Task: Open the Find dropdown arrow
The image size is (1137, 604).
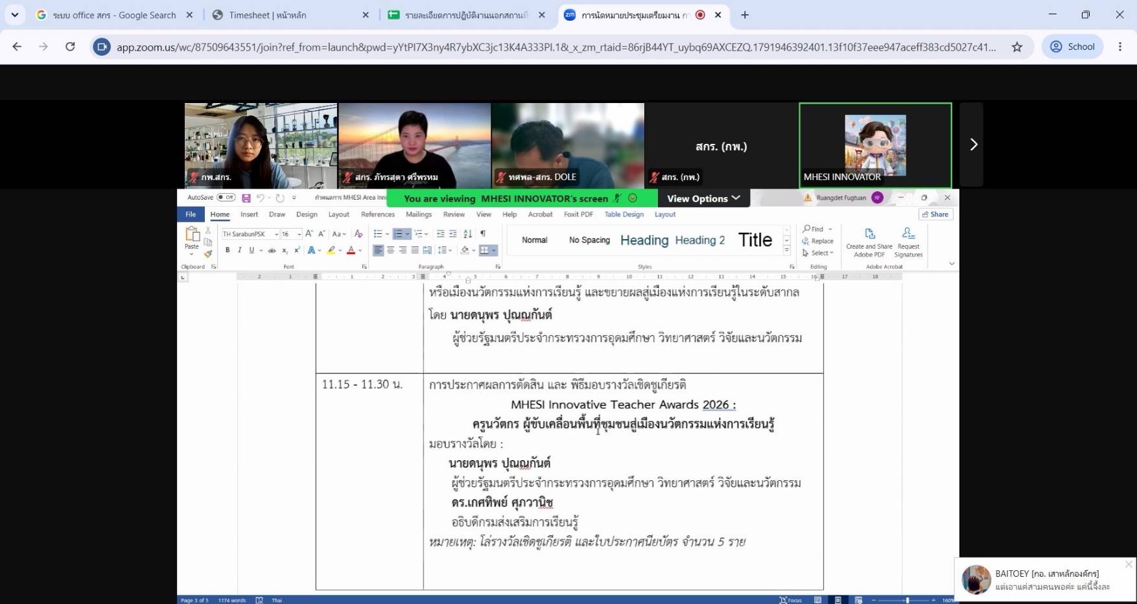Action: (830, 229)
